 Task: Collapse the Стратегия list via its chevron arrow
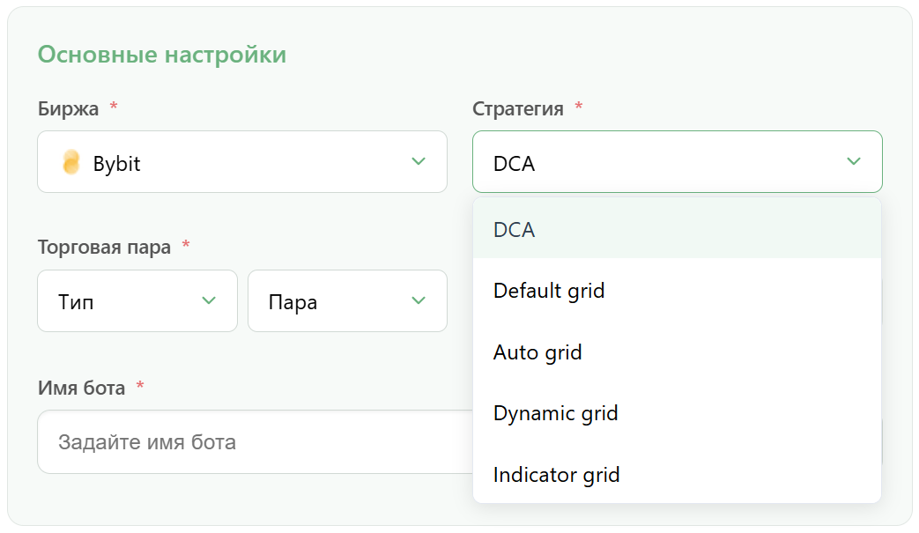pos(854,161)
